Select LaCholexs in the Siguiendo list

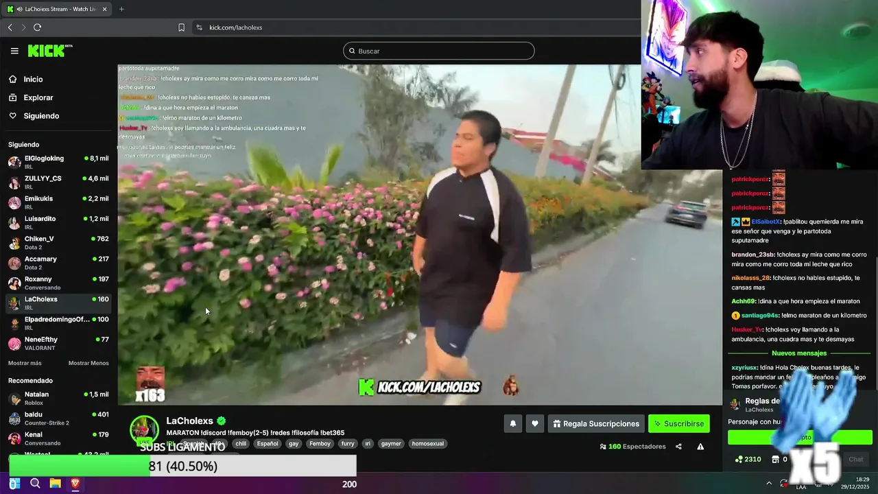tap(58, 303)
